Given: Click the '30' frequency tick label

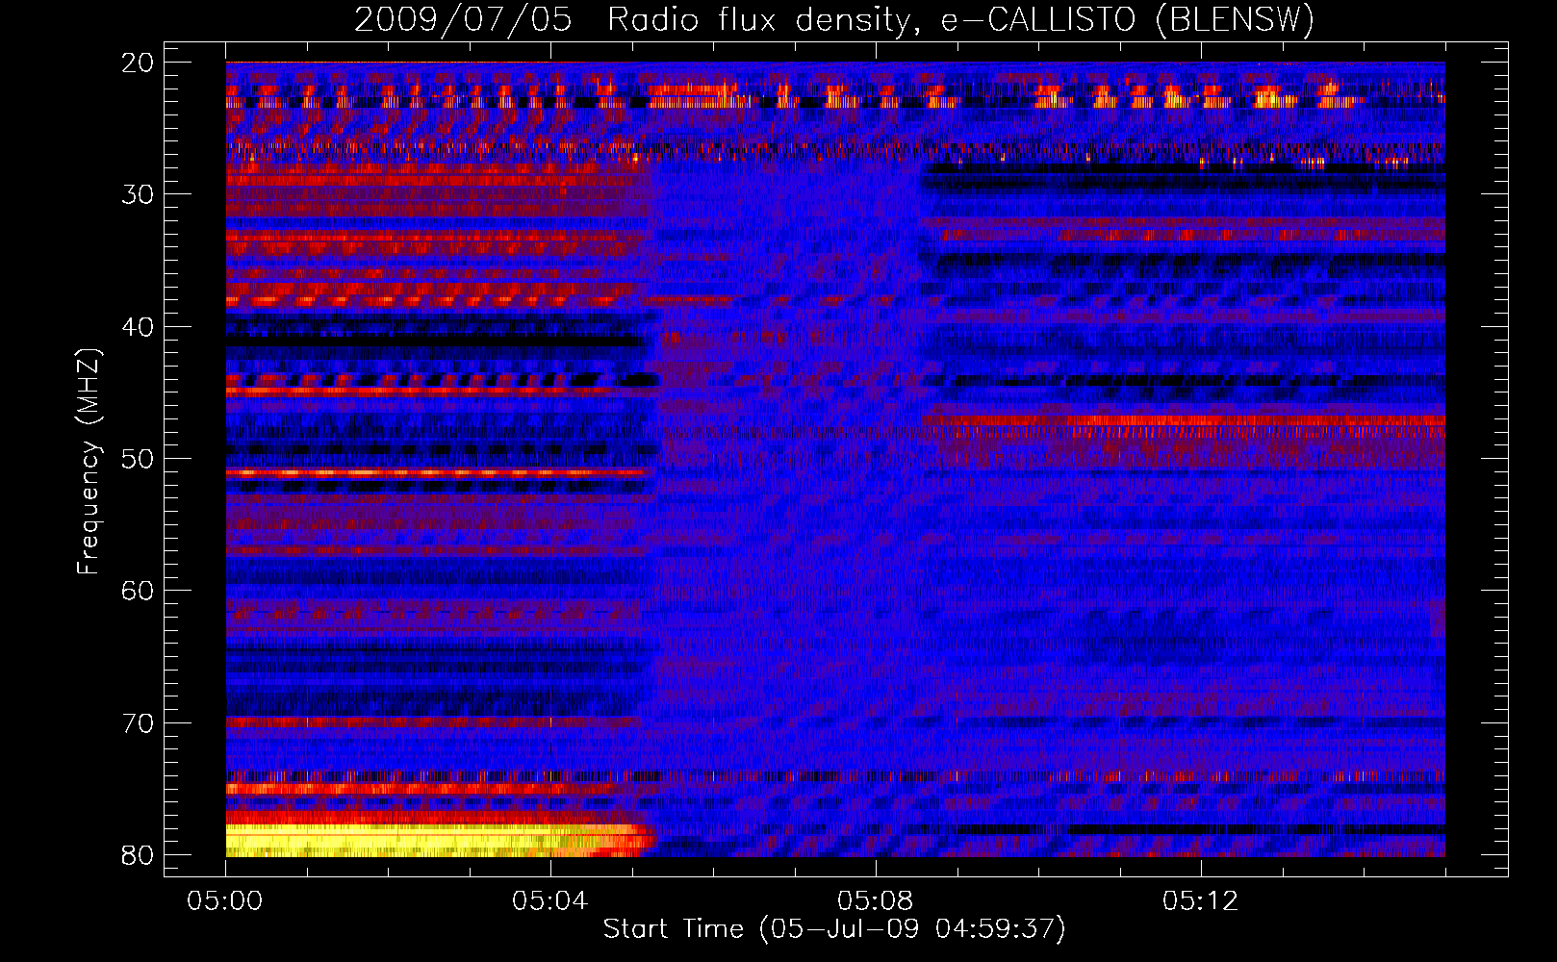Looking at the screenshot, I should pos(138,194).
